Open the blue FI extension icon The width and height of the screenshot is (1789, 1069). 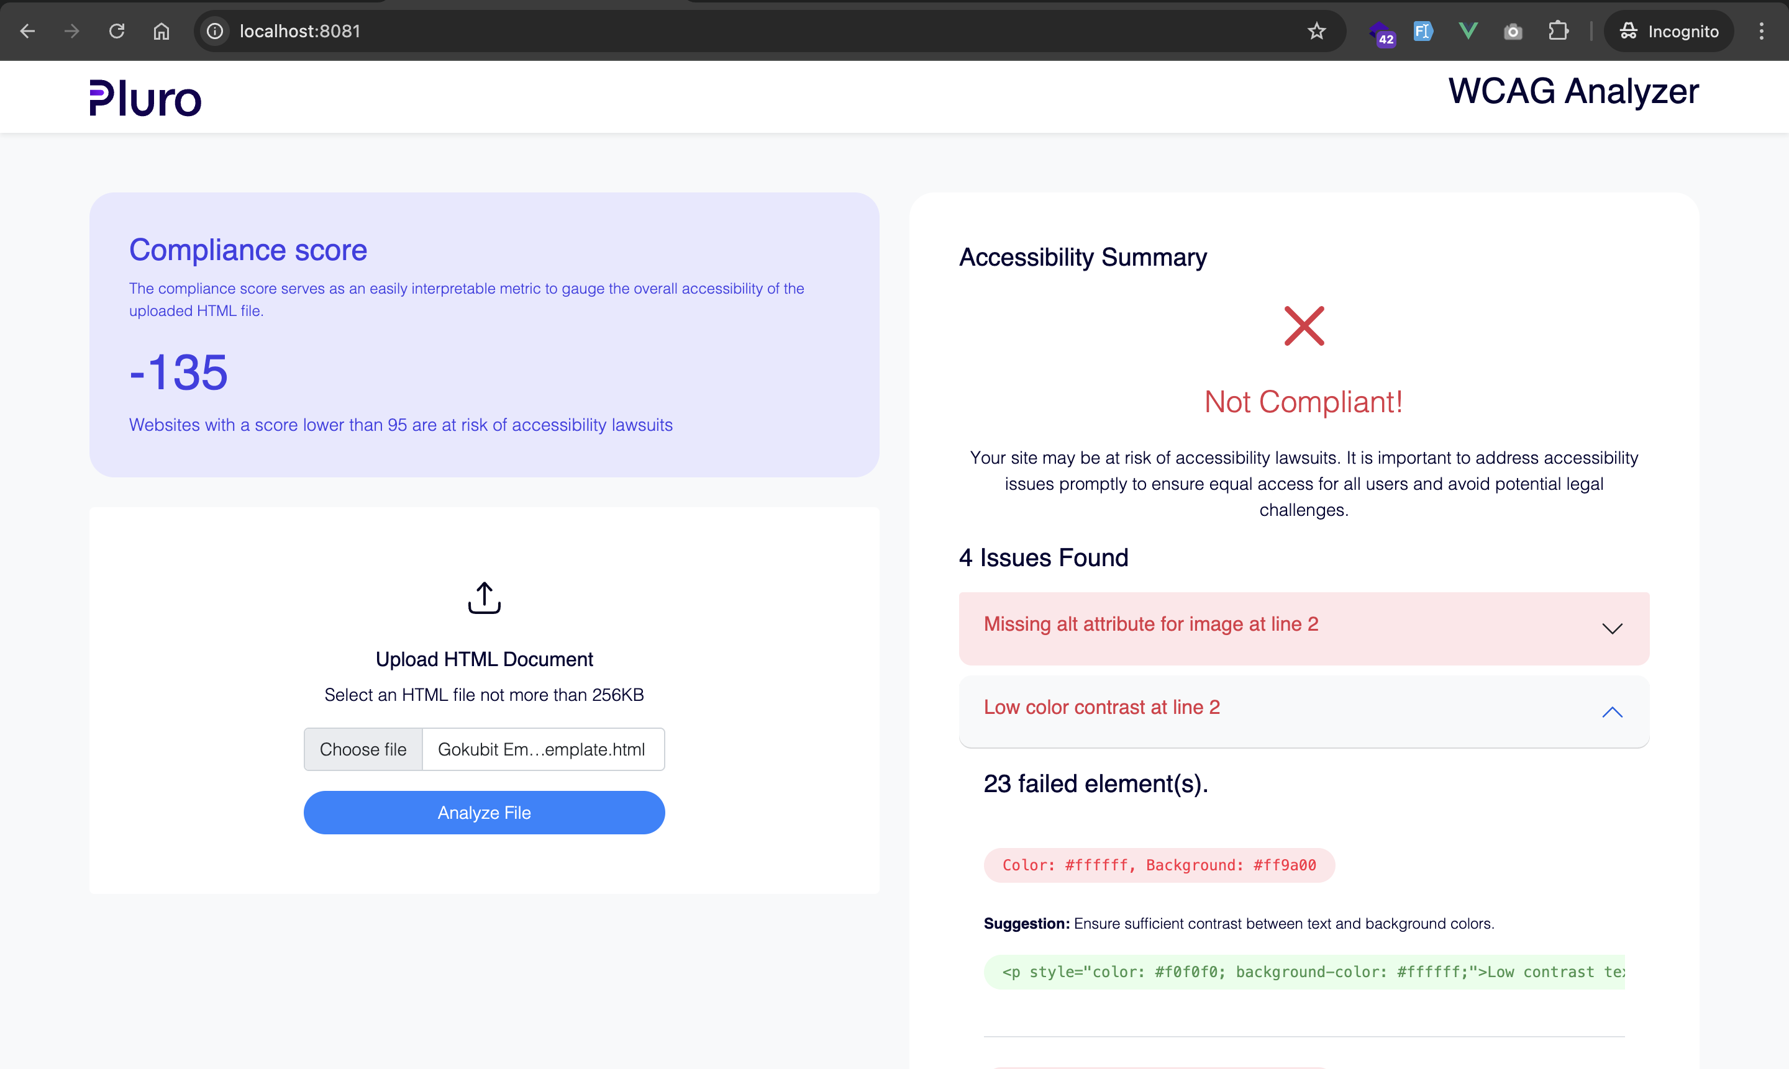1423,31
